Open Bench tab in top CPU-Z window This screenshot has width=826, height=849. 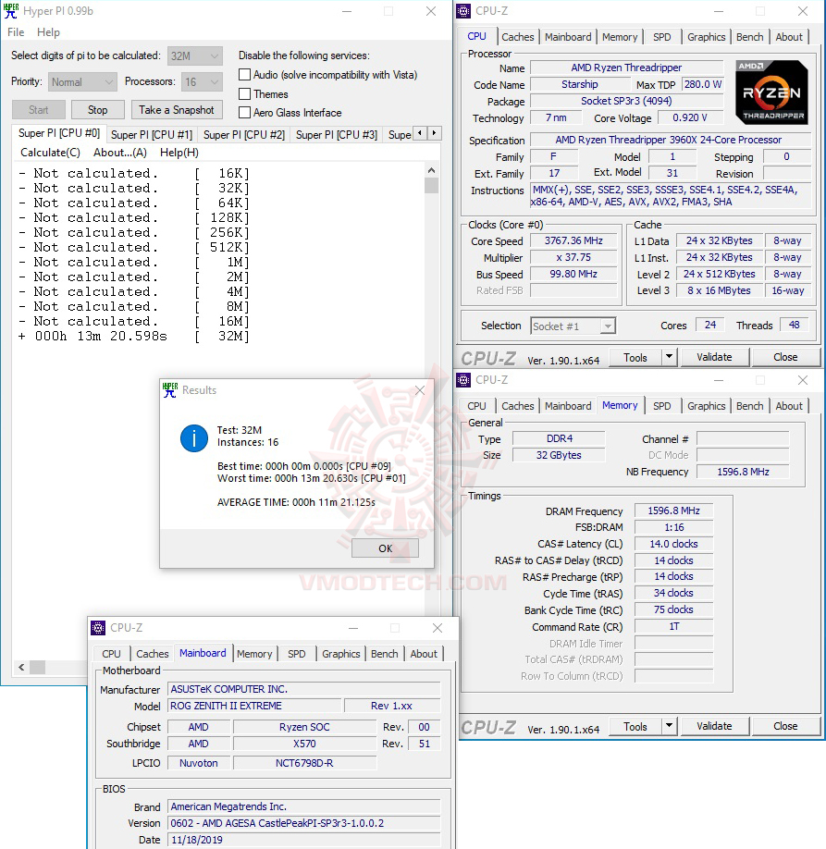click(x=749, y=37)
